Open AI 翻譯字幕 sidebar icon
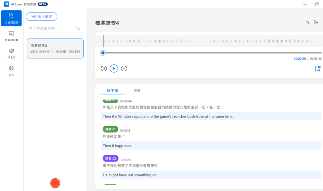The width and height of the screenshot is (323, 191). click(x=11, y=36)
